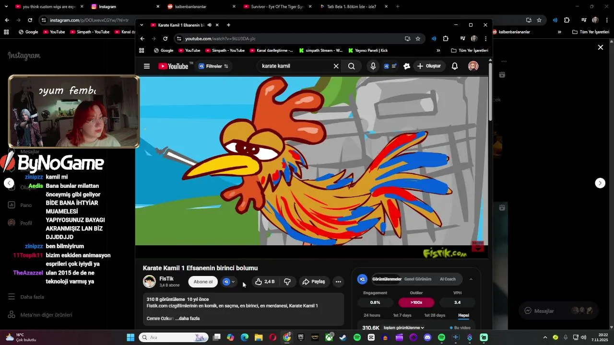Switch to Survivor - Eye Of The Tiger tab
The width and height of the screenshot is (614, 345).
tap(276, 7)
